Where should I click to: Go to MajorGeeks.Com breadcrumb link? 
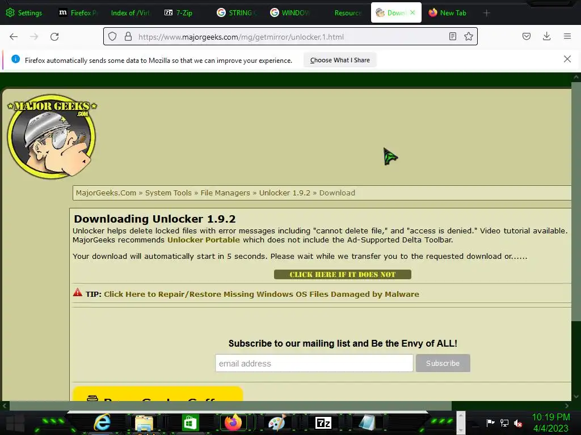point(106,193)
